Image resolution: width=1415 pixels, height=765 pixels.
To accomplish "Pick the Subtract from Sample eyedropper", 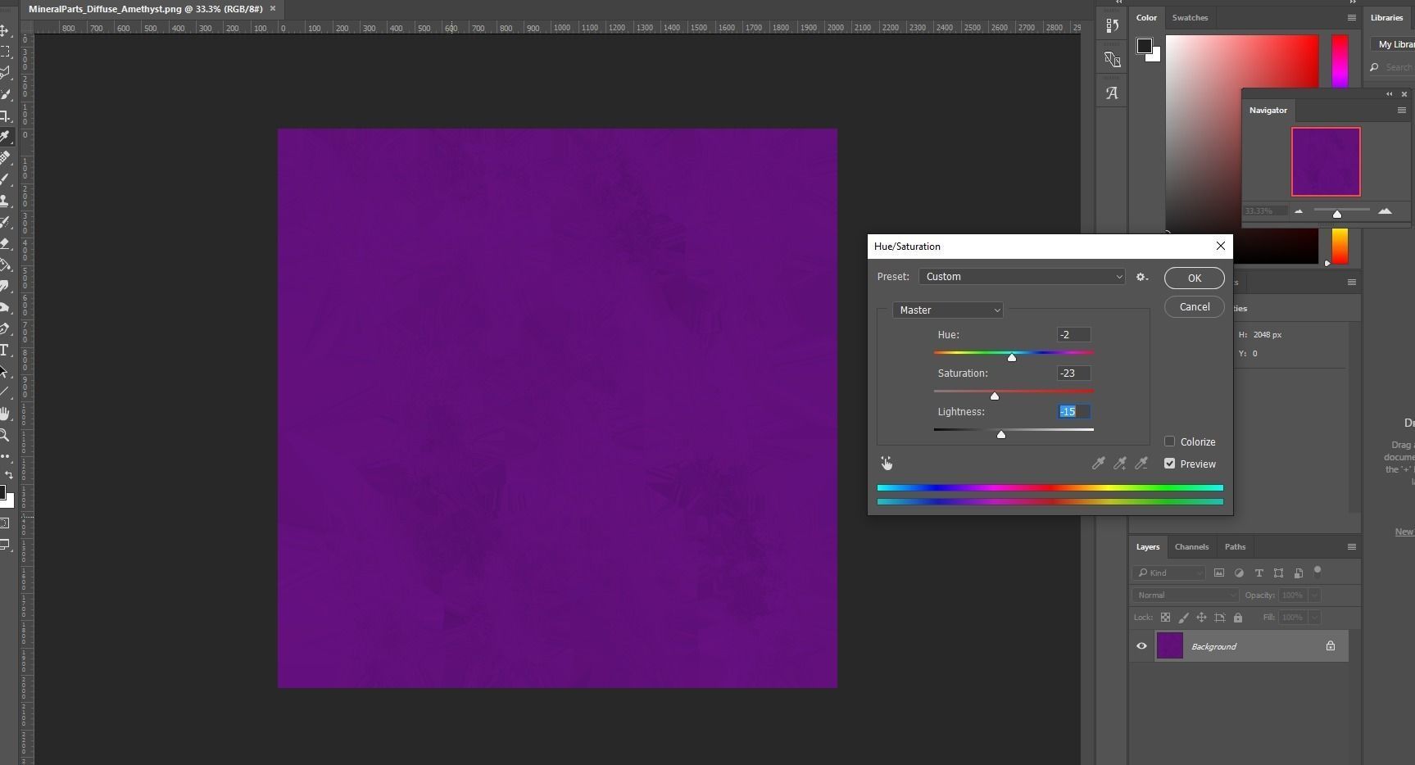I will coord(1141,464).
